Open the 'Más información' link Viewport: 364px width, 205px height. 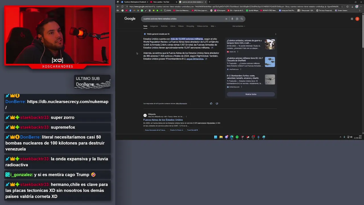coord(181,104)
